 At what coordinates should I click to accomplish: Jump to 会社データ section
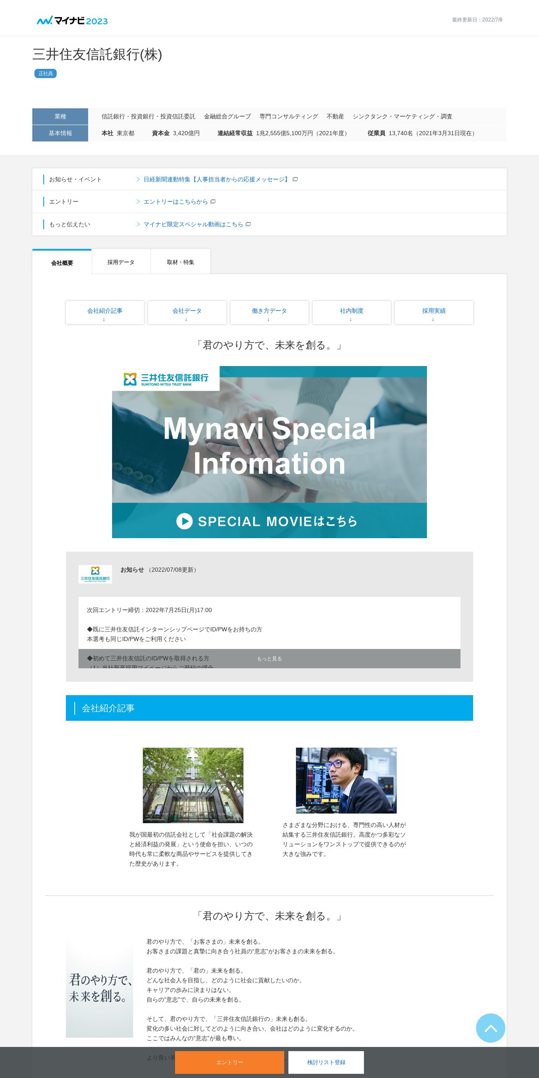pyautogui.click(x=187, y=312)
